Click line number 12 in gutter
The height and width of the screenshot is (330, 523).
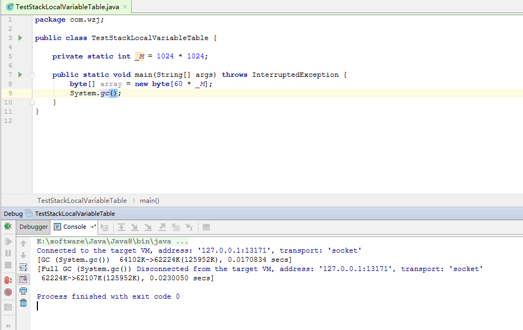point(8,121)
